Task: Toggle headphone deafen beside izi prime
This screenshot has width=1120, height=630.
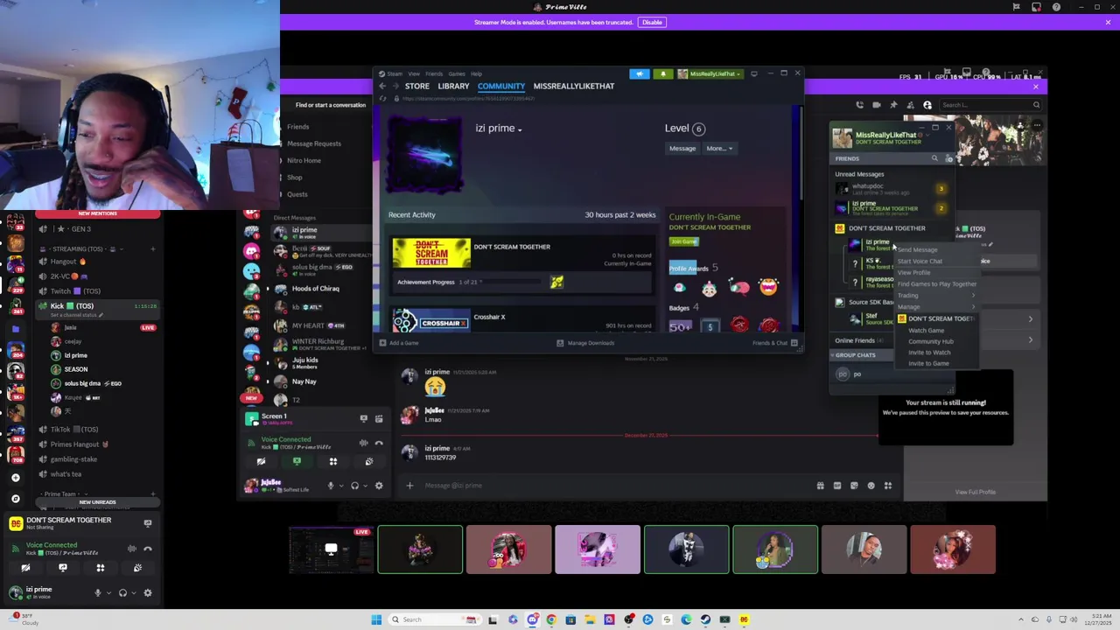Action: [122, 592]
